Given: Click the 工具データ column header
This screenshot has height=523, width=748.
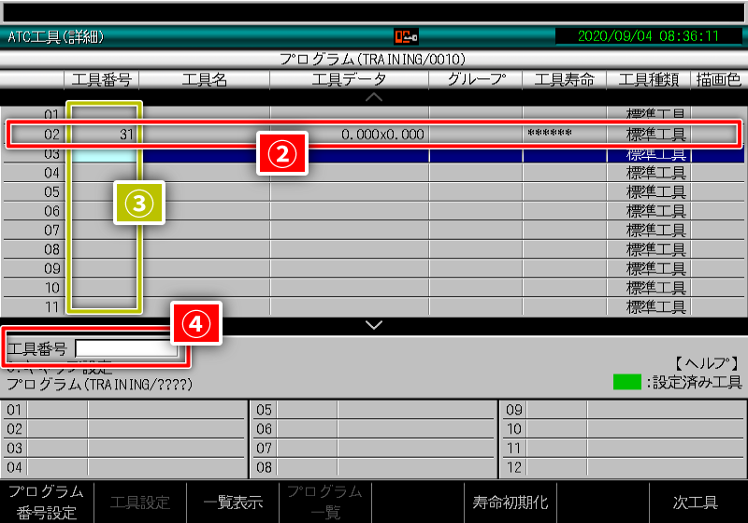Looking at the screenshot, I should (349, 80).
